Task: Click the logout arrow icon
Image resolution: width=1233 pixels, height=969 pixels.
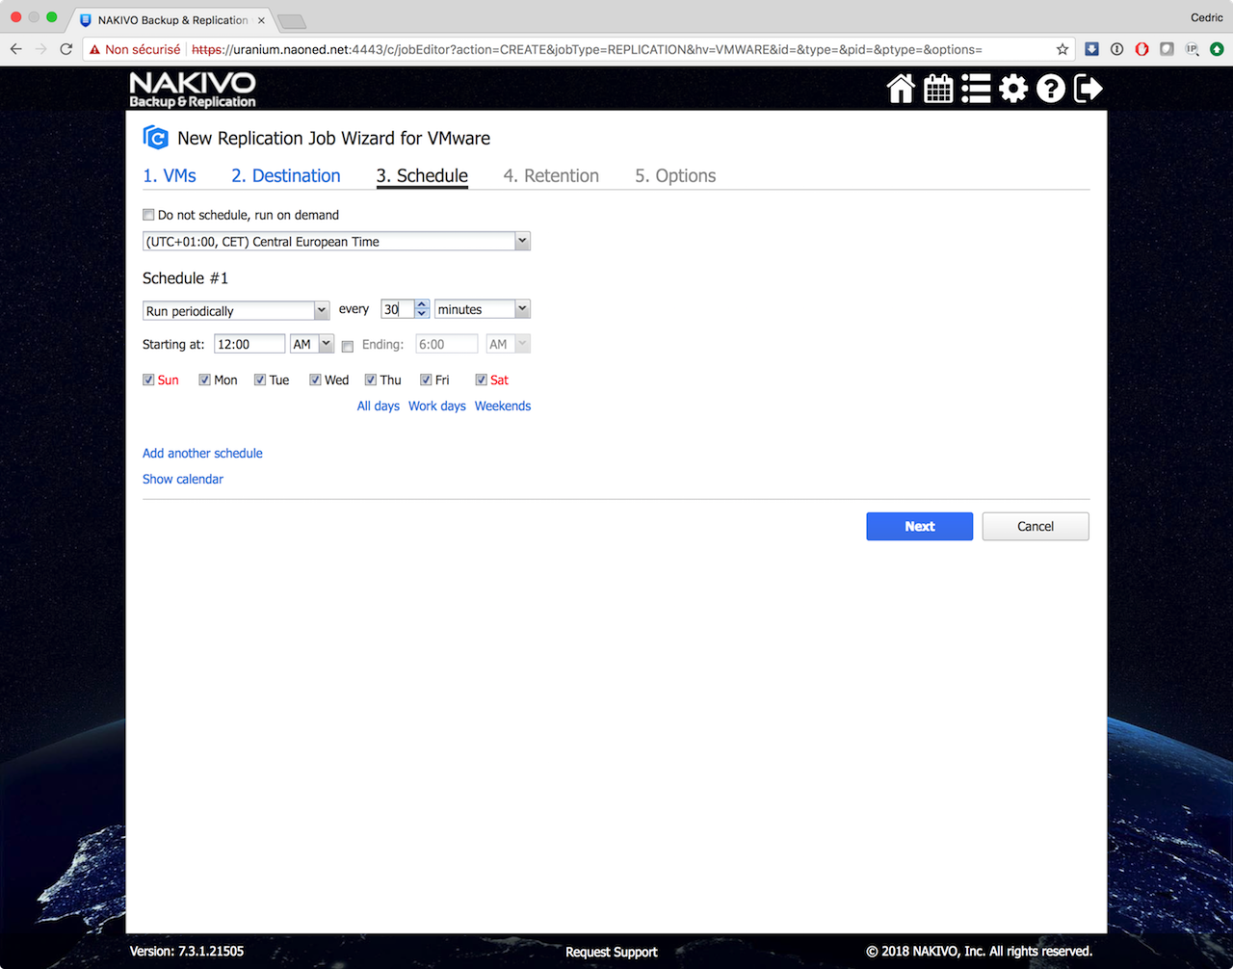Action: point(1089,89)
